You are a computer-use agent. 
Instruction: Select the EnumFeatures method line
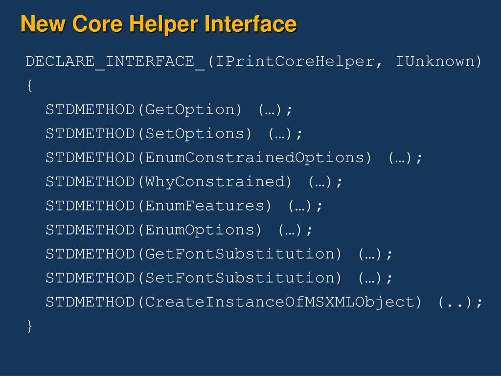point(184,206)
